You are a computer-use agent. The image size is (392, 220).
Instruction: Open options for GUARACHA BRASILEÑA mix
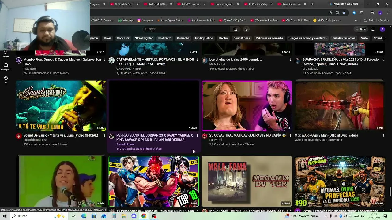[x=383, y=60]
